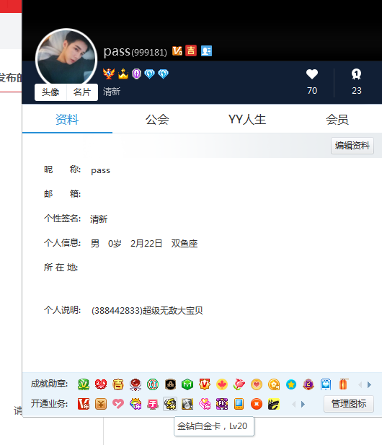Screen dimensions: 382x445
Task: Click the orange circle stop-shaped service icon
Action: pos(257,404)
